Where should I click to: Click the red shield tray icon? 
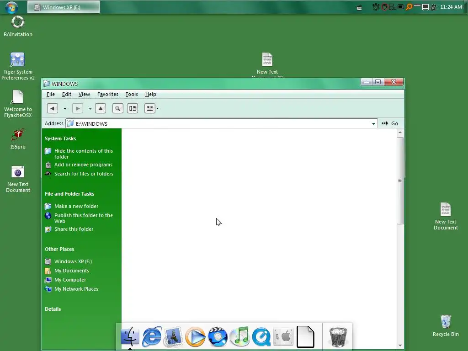(384, 7)
